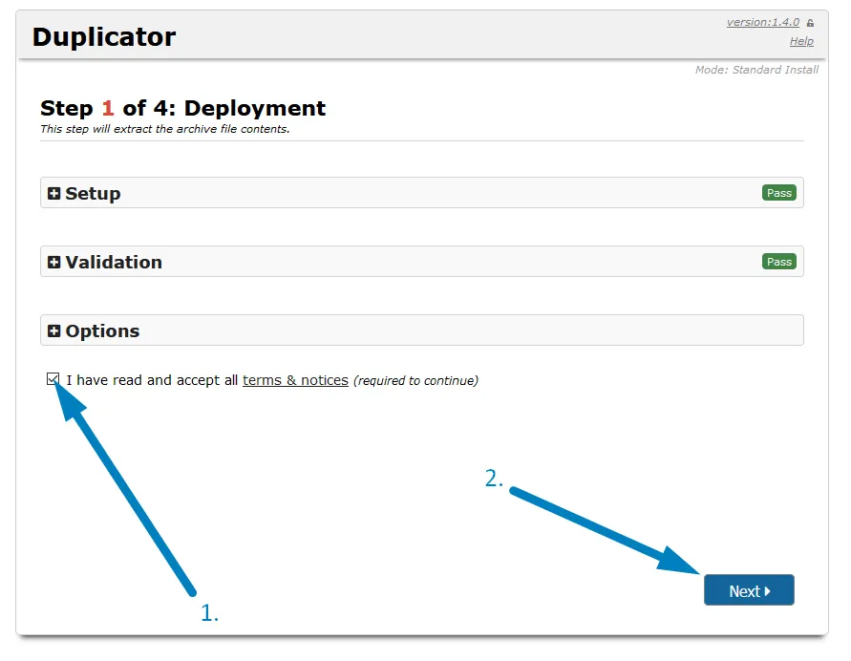Click the Validation Pass status badge
Screen dimensions: 851x661
click(778, 262)
